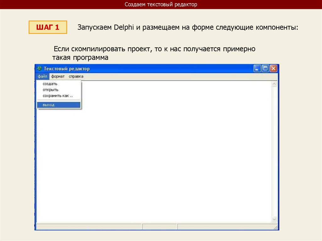Minimize the Текстовый редактор window
This screenshot has height=241, width=322.
(x=257, y=68)
